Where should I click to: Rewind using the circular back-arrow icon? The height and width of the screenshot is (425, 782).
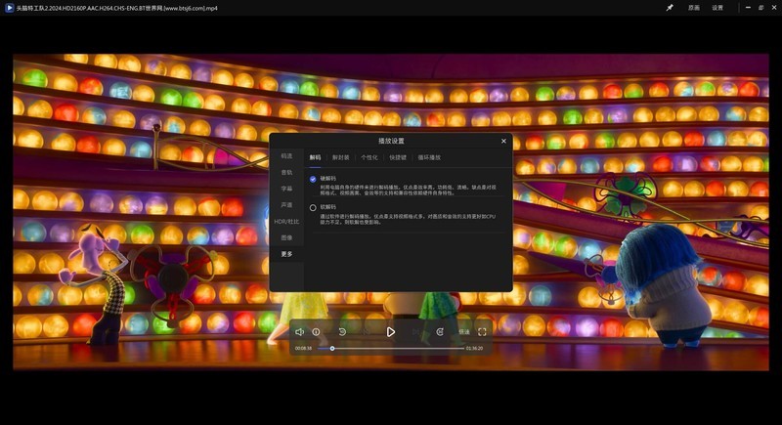pyautogui.click(x=342, y=332)
